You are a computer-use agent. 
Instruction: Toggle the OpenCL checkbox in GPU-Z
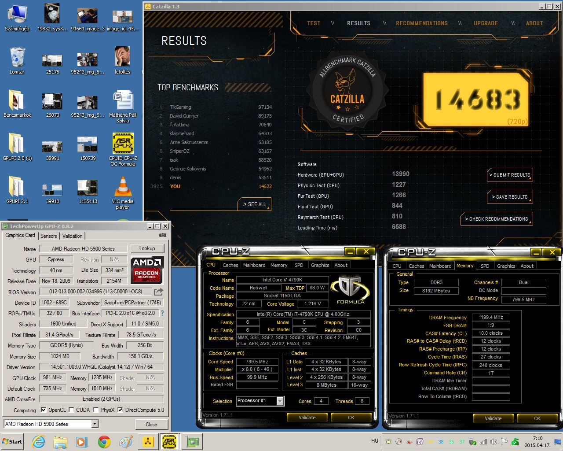pyautogui.click(x=44, y=410)
